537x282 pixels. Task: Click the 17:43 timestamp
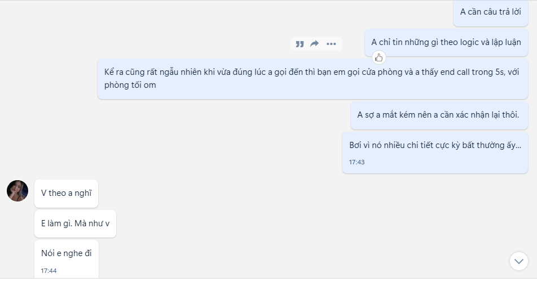pyautogui.click(x=356, y=162)
